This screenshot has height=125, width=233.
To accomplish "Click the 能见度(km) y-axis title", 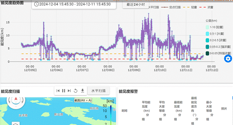I will [2, 37].
